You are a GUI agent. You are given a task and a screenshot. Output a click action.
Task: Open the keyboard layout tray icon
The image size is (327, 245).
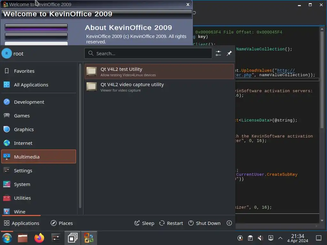[x=271, y=238]
